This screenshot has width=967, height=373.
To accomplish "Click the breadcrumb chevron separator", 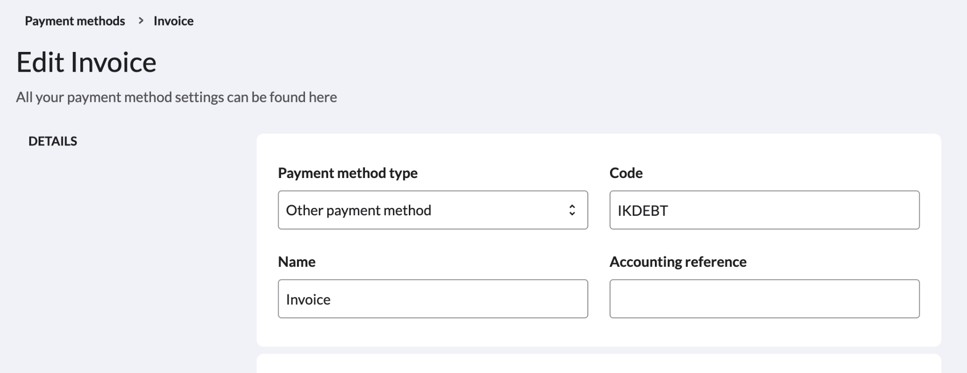I will [141, 21].
